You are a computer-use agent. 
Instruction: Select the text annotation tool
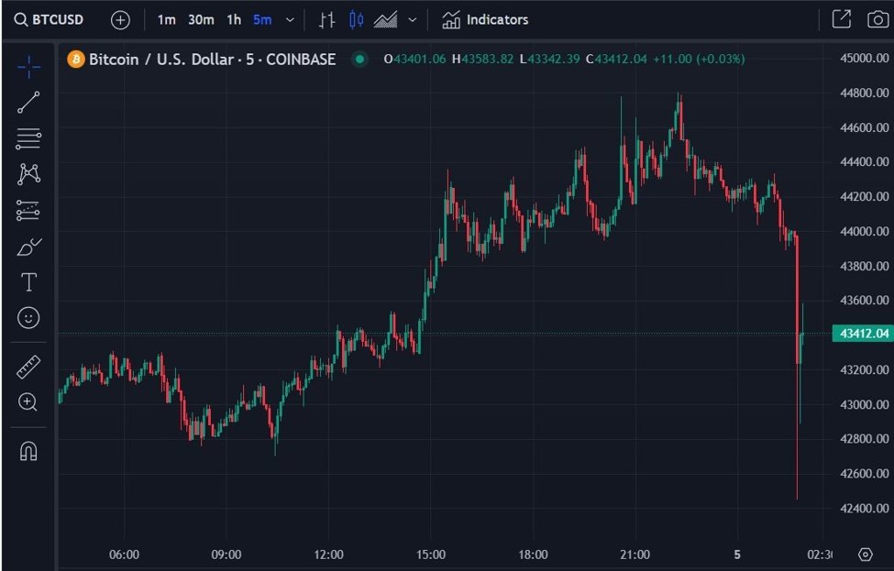28,282
